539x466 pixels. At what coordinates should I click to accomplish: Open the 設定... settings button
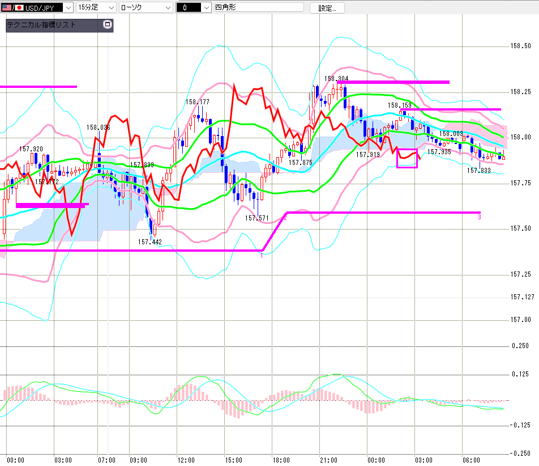(x=327, y=8)
